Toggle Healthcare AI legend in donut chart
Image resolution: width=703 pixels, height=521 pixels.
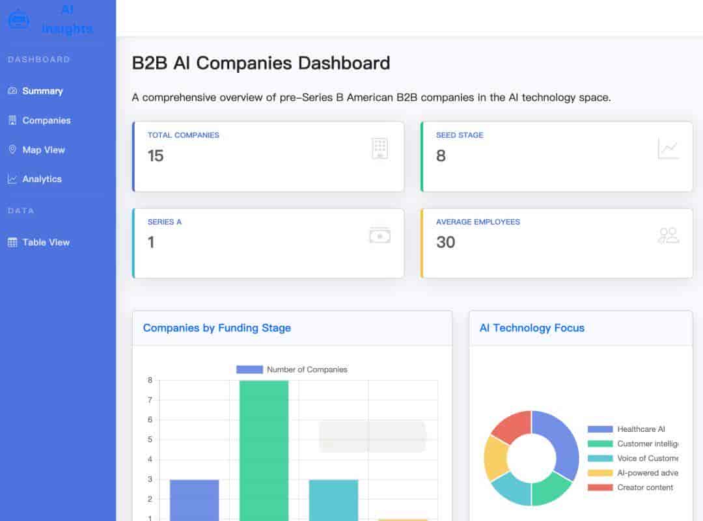(x=626, y=429)
